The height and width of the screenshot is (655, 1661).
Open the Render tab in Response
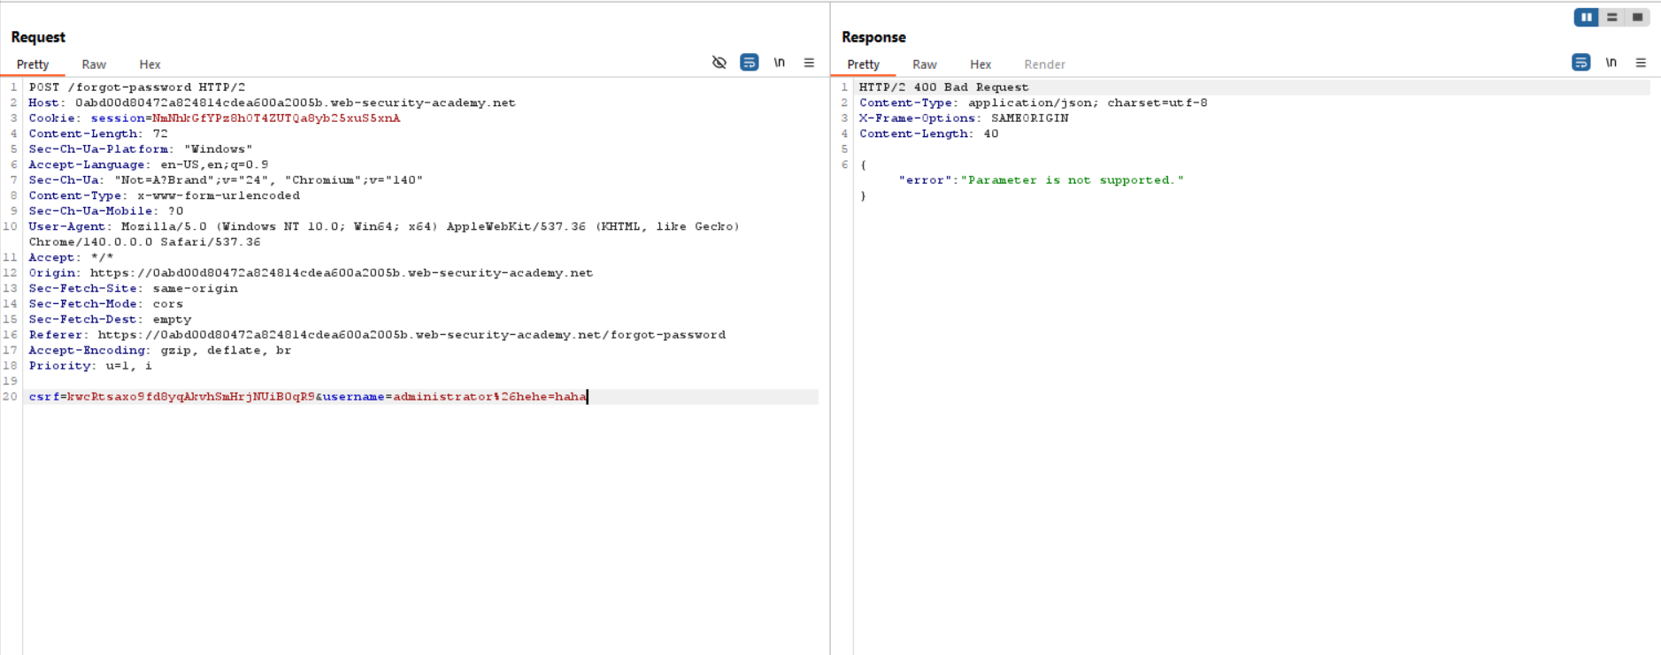click(x=1044, y=65)
